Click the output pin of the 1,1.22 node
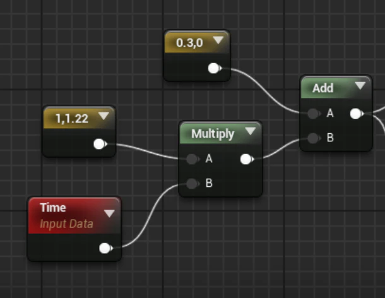The image size is (385, 298). tap(100, 144)
